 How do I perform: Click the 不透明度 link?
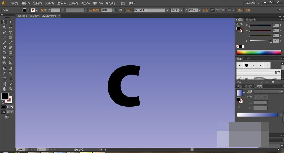(94, 10)
